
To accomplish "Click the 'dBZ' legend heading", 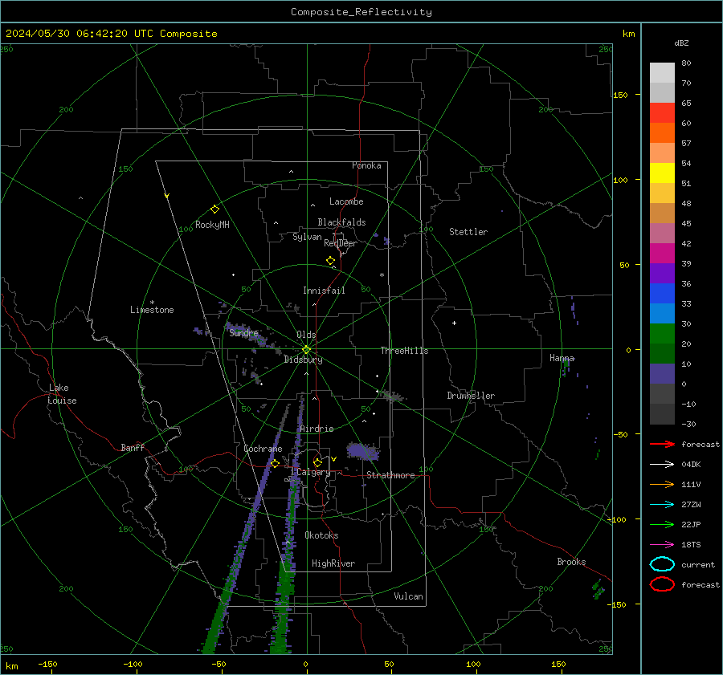I will pyautogui.click(x=681, y=43).
